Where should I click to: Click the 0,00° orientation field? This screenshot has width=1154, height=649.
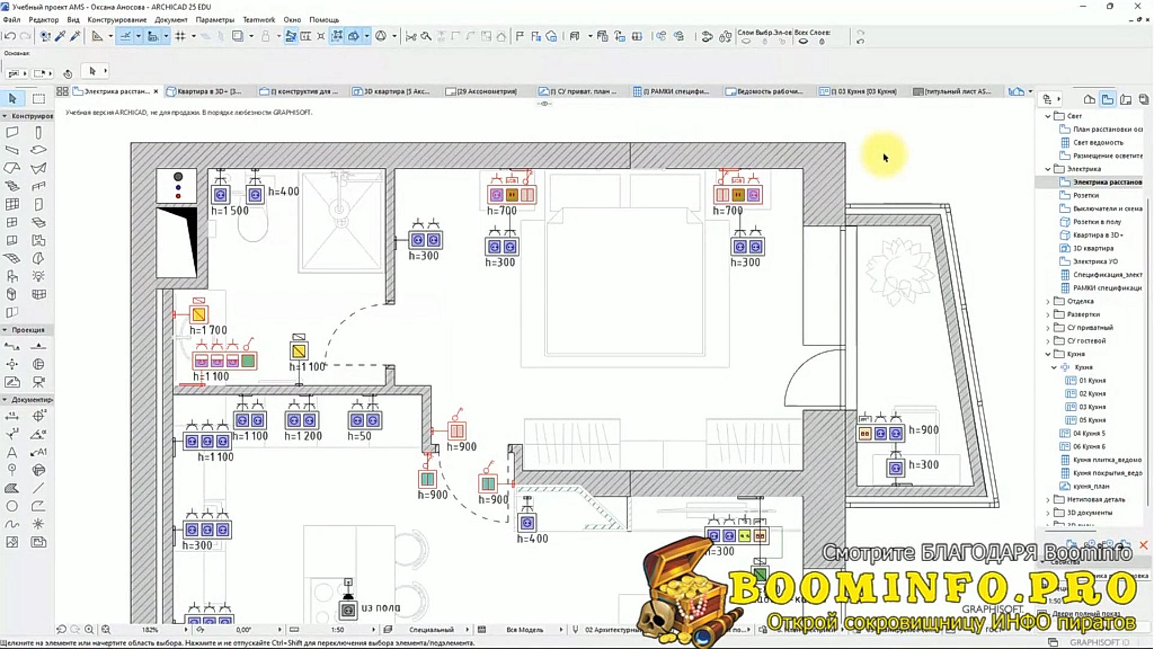tap(243, 629)
